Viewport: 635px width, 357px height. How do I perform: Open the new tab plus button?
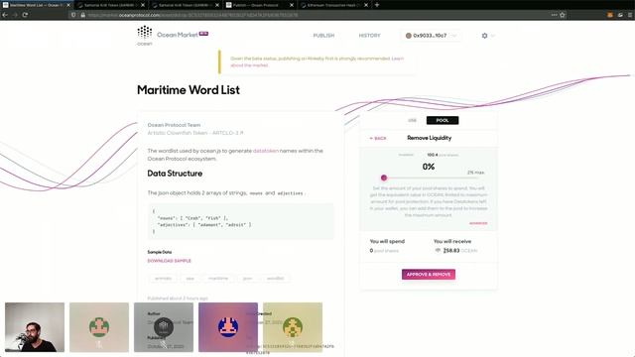377,5
